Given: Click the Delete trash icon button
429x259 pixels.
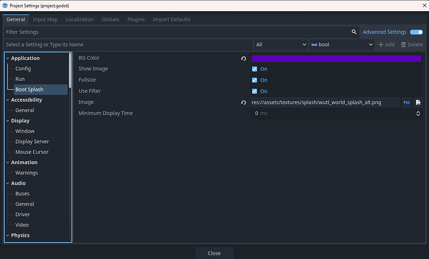Looking at the screenshot, I should (x=412, y=45).
